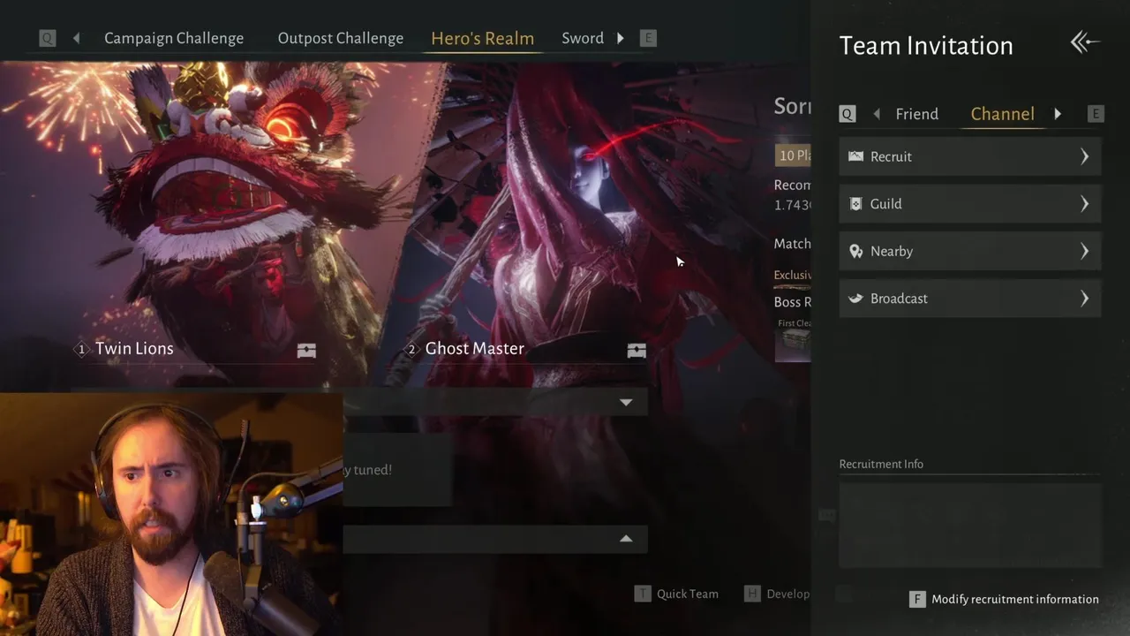
Task: Click the Develop button
Action: pyautogui.click(x=787, y=594)
